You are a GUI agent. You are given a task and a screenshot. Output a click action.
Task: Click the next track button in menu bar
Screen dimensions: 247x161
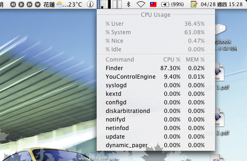29,4
